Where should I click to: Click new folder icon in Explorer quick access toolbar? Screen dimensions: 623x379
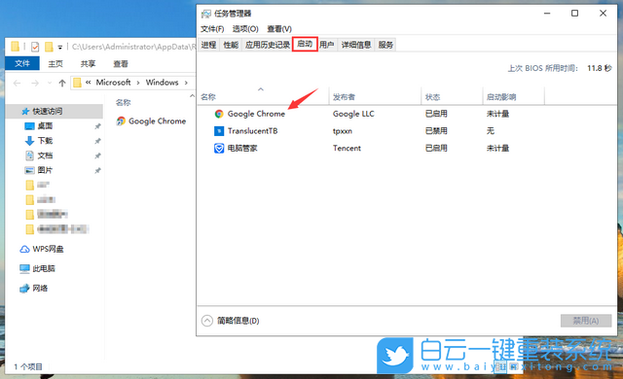[49, 47]
